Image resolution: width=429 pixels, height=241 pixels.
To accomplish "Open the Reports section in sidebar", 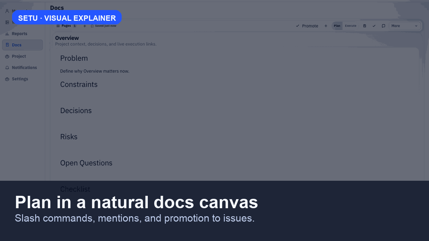I will (19, 34).
